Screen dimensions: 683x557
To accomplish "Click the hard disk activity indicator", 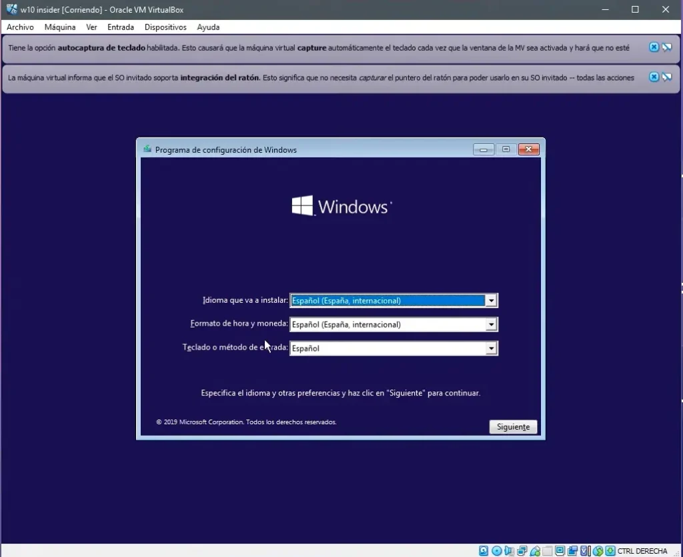I will tap(484, 551).
